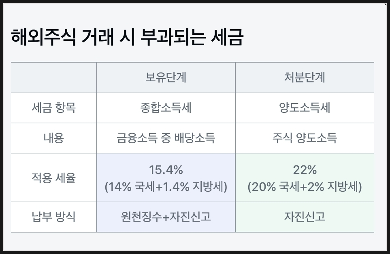This screenshot has height=254, width=390.
Task: Select the 내용 row label
Action: (x=53, y=138)
